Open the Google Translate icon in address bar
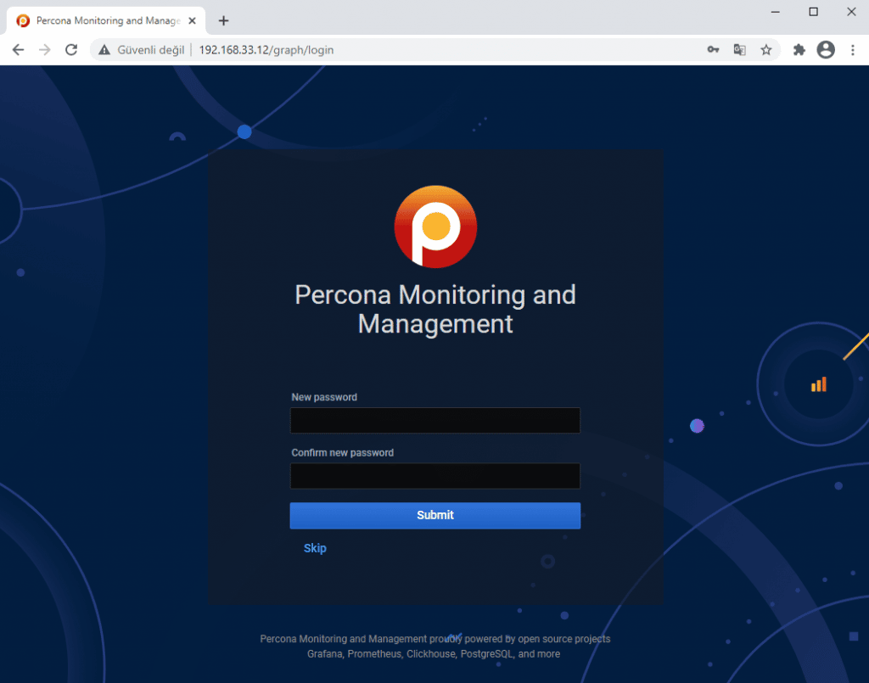This screenshot has height=683, width=869. [x=739, y=49]
